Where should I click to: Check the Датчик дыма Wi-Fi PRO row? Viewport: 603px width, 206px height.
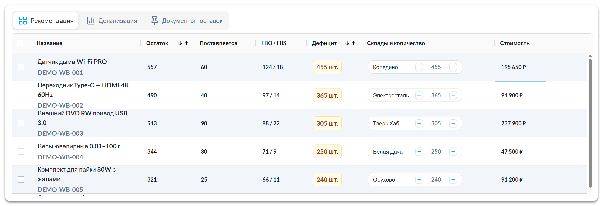tap(21, 67)
